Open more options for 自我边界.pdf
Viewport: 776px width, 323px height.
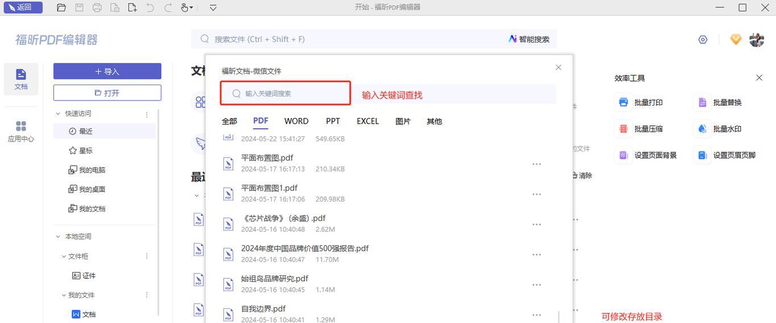pyautogui.click(x=537, y=314)
